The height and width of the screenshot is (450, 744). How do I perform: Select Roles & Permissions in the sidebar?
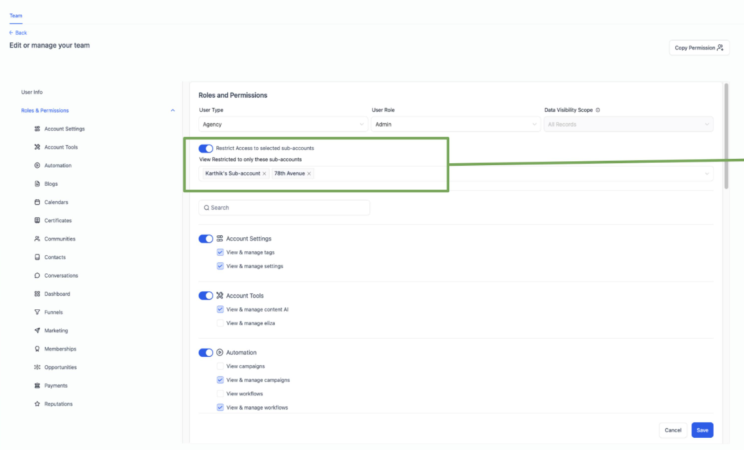pos(44,111)
